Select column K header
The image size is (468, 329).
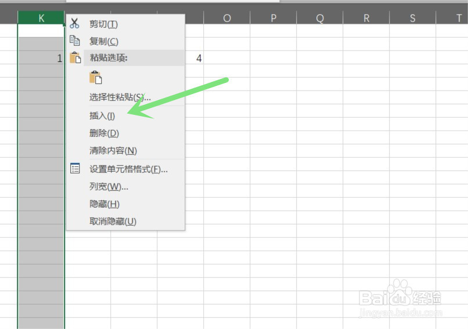(x=41, y=18)
